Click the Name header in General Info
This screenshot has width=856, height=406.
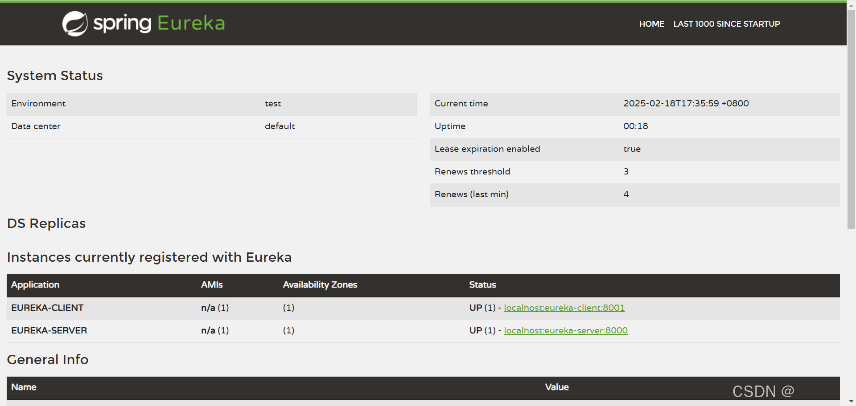pyautogui.click(x=24, y=387)
